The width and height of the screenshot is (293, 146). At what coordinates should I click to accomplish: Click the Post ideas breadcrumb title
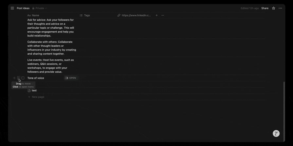click(23, 8)
